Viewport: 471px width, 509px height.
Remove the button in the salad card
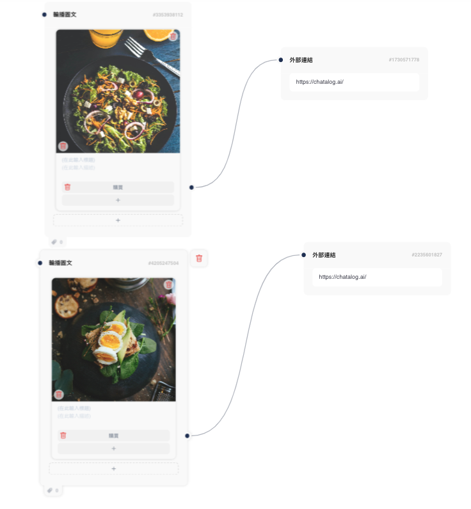click(68, 187)
